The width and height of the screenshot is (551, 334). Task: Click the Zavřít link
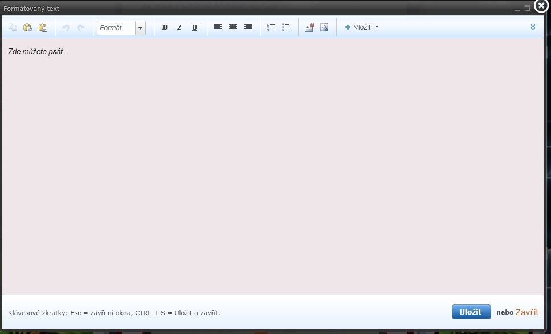tap(526, 312)
